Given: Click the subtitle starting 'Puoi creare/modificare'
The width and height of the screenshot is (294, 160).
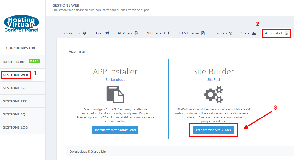Looking at the screenshot, I should coord(101,10).
